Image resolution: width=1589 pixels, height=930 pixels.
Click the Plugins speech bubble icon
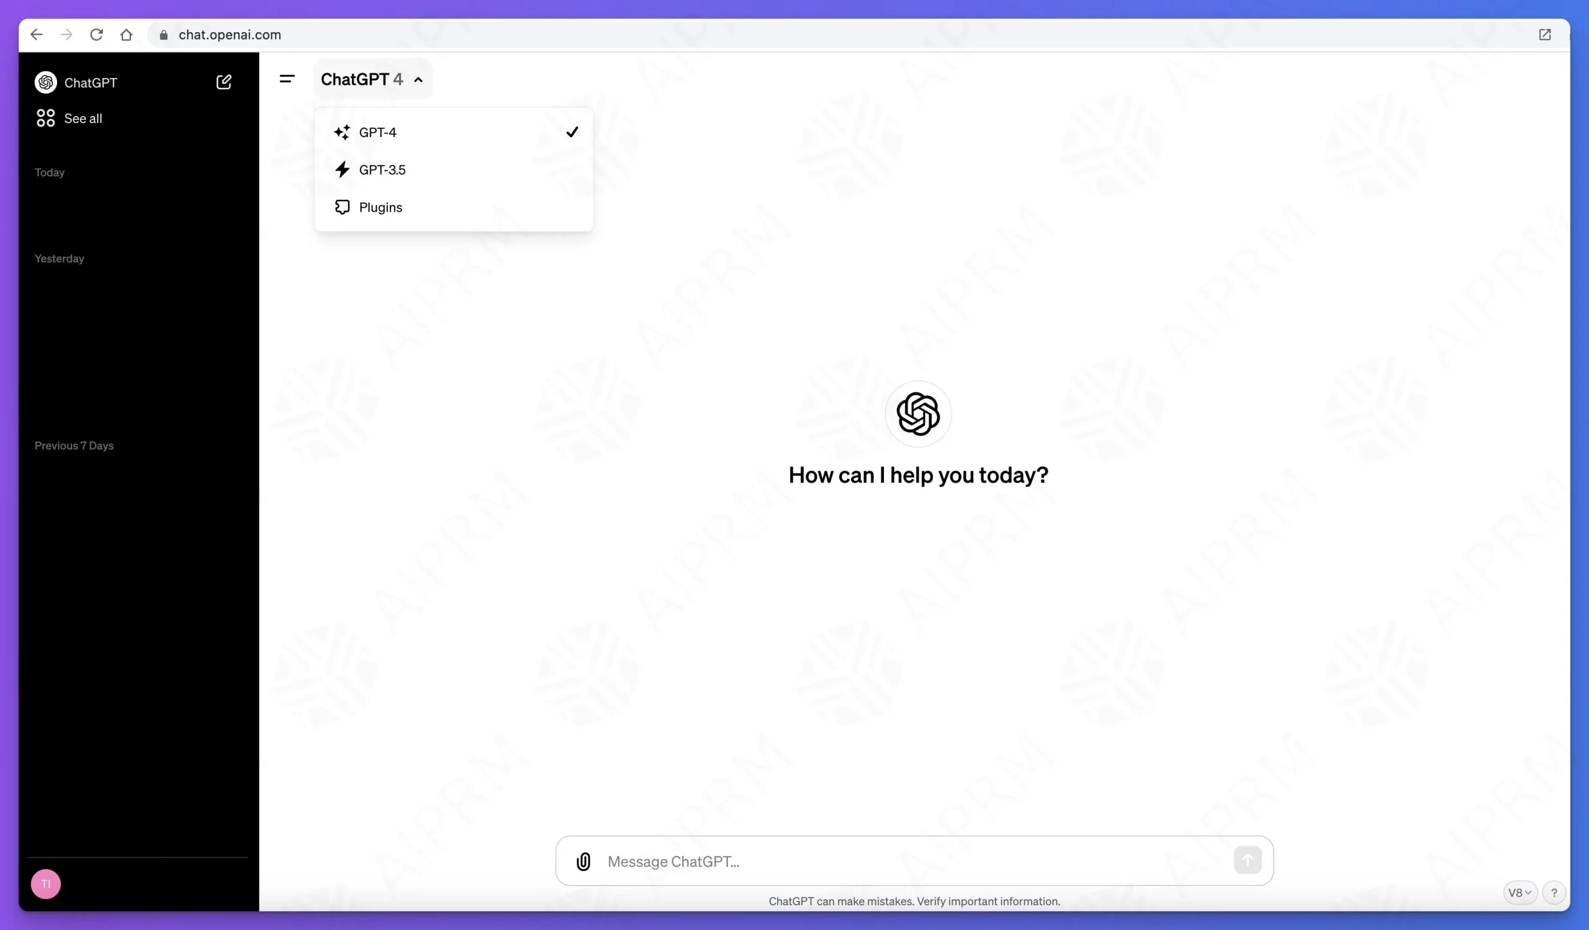pyautogui.click(x=342, y=207)
